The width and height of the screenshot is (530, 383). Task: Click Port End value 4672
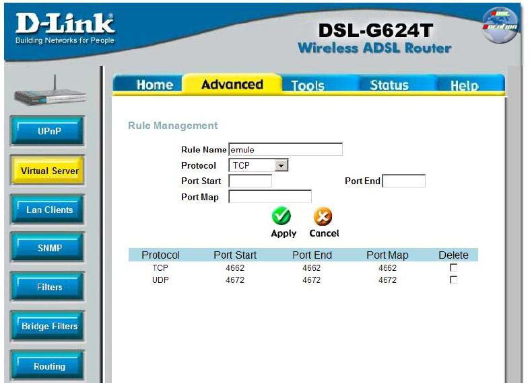pos(311,280)
